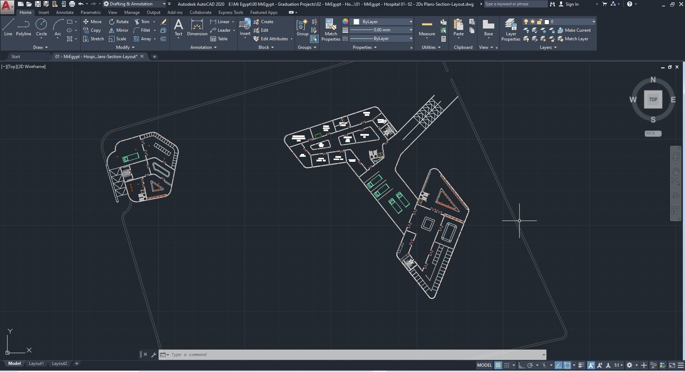Click the command line input field

point(354,355)
